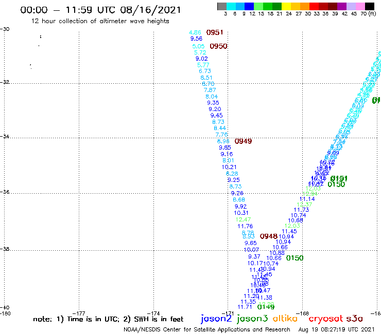Click the wave height value '9.45'
This screenshot has height=334, width=381.
point(216,115)
